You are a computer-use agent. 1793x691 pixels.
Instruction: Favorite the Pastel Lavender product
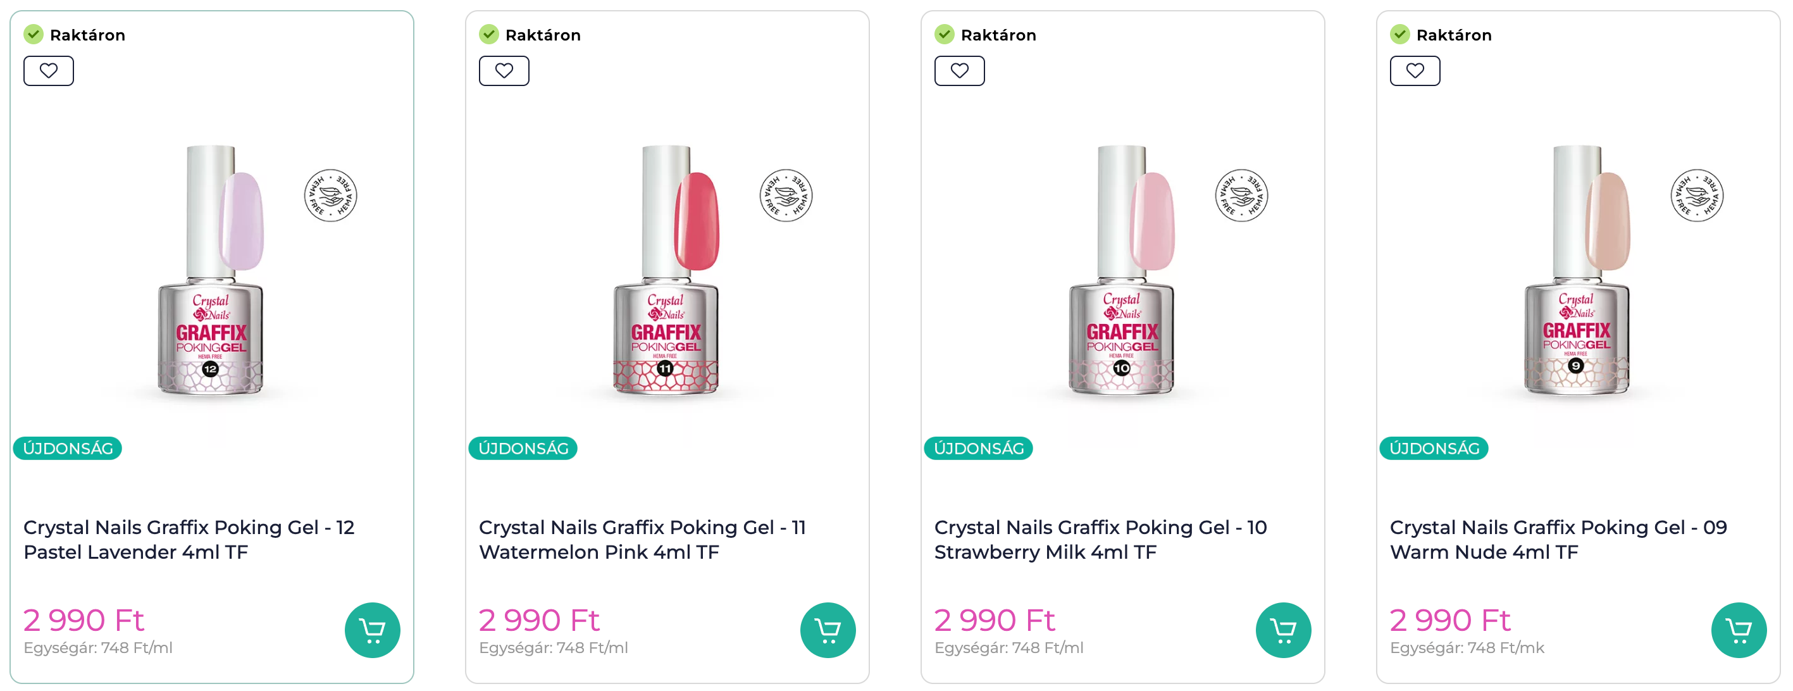click(x=49, y=71)
